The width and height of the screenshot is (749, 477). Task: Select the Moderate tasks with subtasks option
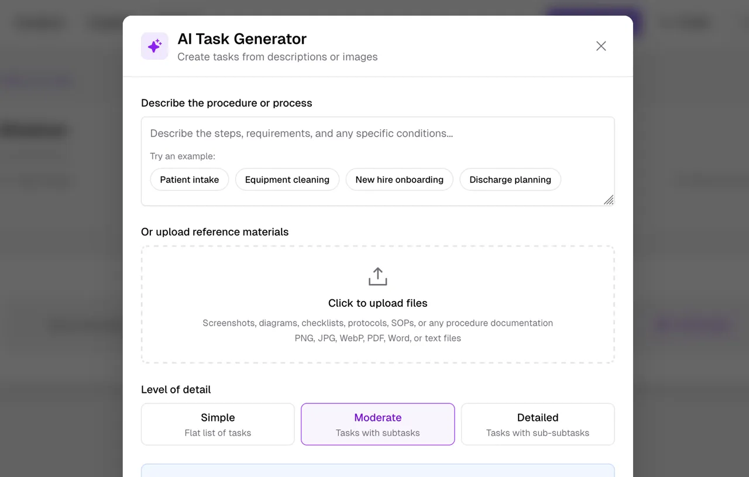(377, 424)
